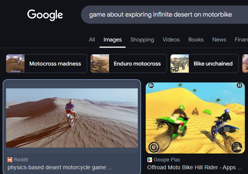This screenshot has height=174, width=248.
Task: Click the Bike unchained chip thumbnail
Action: (x=180, y=64)
